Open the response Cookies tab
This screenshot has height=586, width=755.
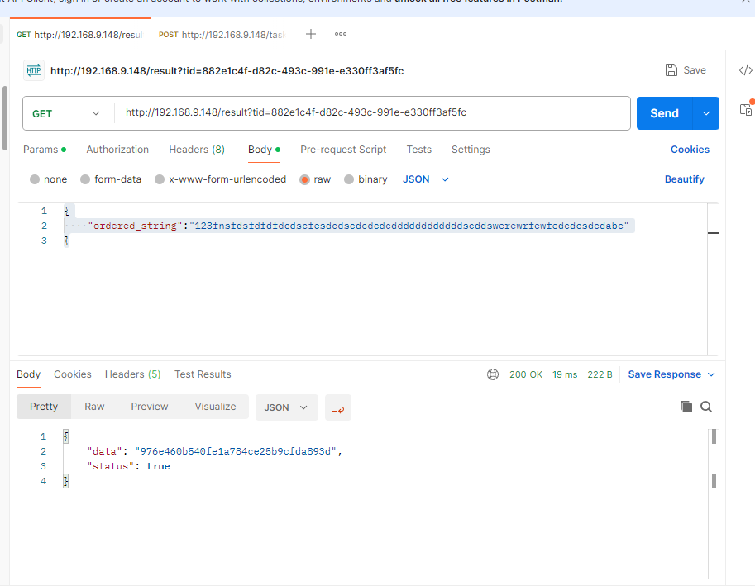(73, 374)
